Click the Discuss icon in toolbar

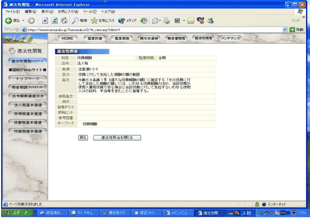tap(190, 20)
